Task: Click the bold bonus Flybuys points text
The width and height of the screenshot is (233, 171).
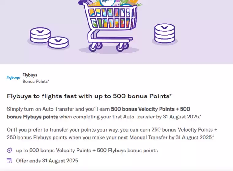Action: [x=32, y=117]
